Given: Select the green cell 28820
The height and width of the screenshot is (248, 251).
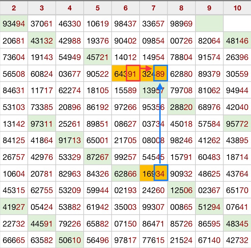Looking at the screenshot, I should pyautogui.click(x=181, y=107).
